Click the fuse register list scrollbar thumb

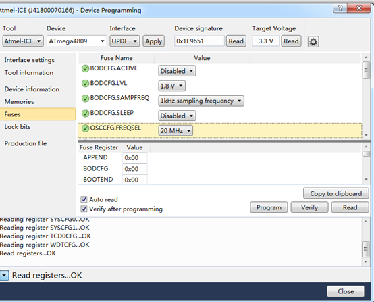(366, 154)
